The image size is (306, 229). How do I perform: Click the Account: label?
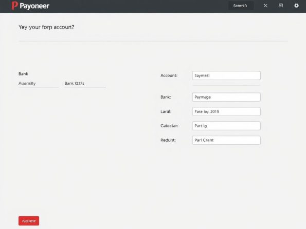(x=169, y=75)
